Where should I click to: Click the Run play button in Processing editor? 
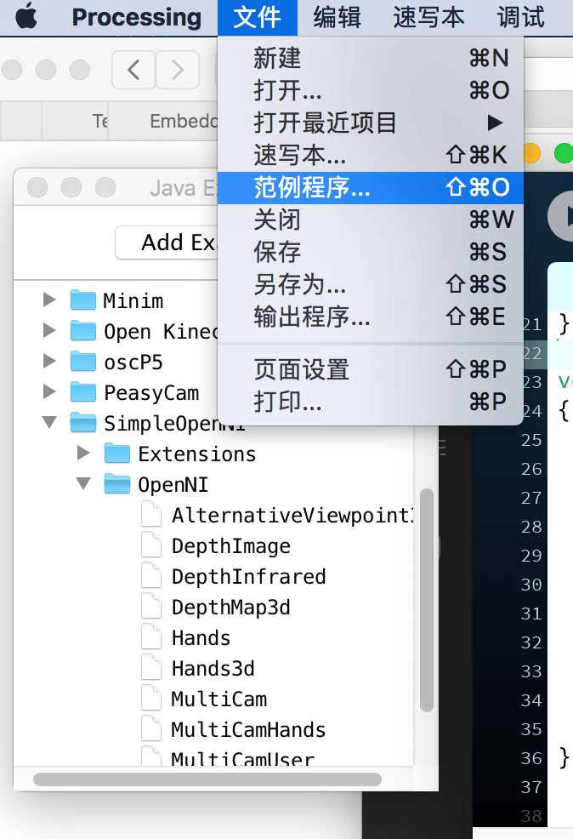562,217
